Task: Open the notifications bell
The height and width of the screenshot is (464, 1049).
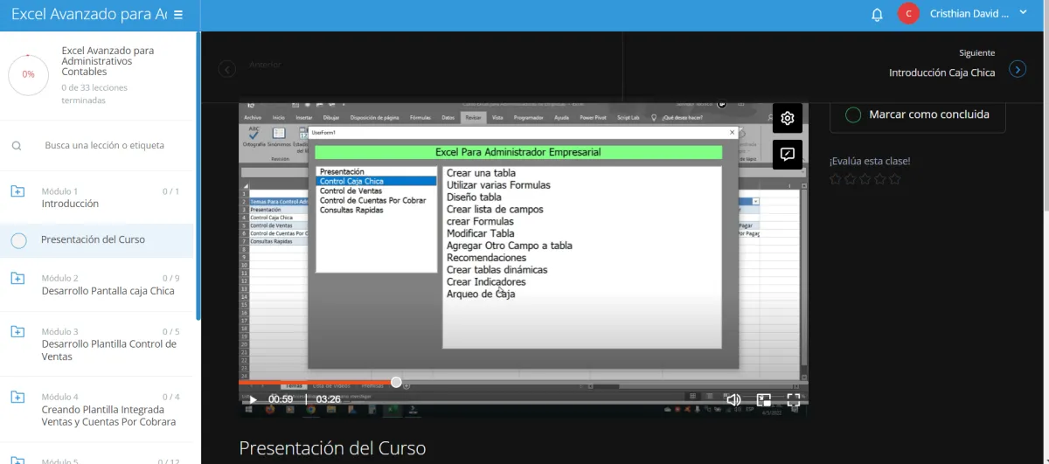Action: pos(878,15)
